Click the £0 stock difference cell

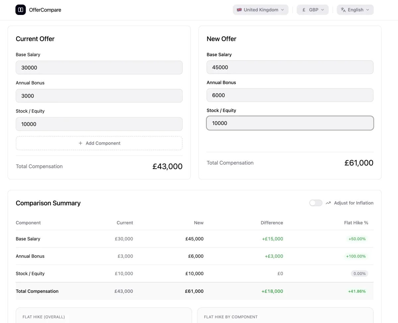coord(280,274)
